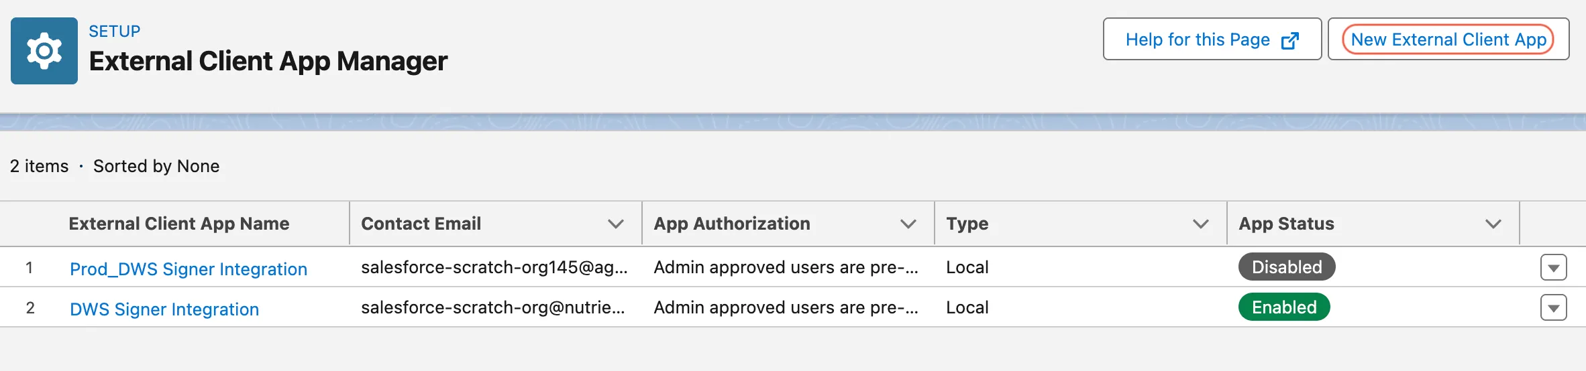Select email salesforce-scratch-org145@ag... cell
1586x371 pixels.
tap(494, 267)
